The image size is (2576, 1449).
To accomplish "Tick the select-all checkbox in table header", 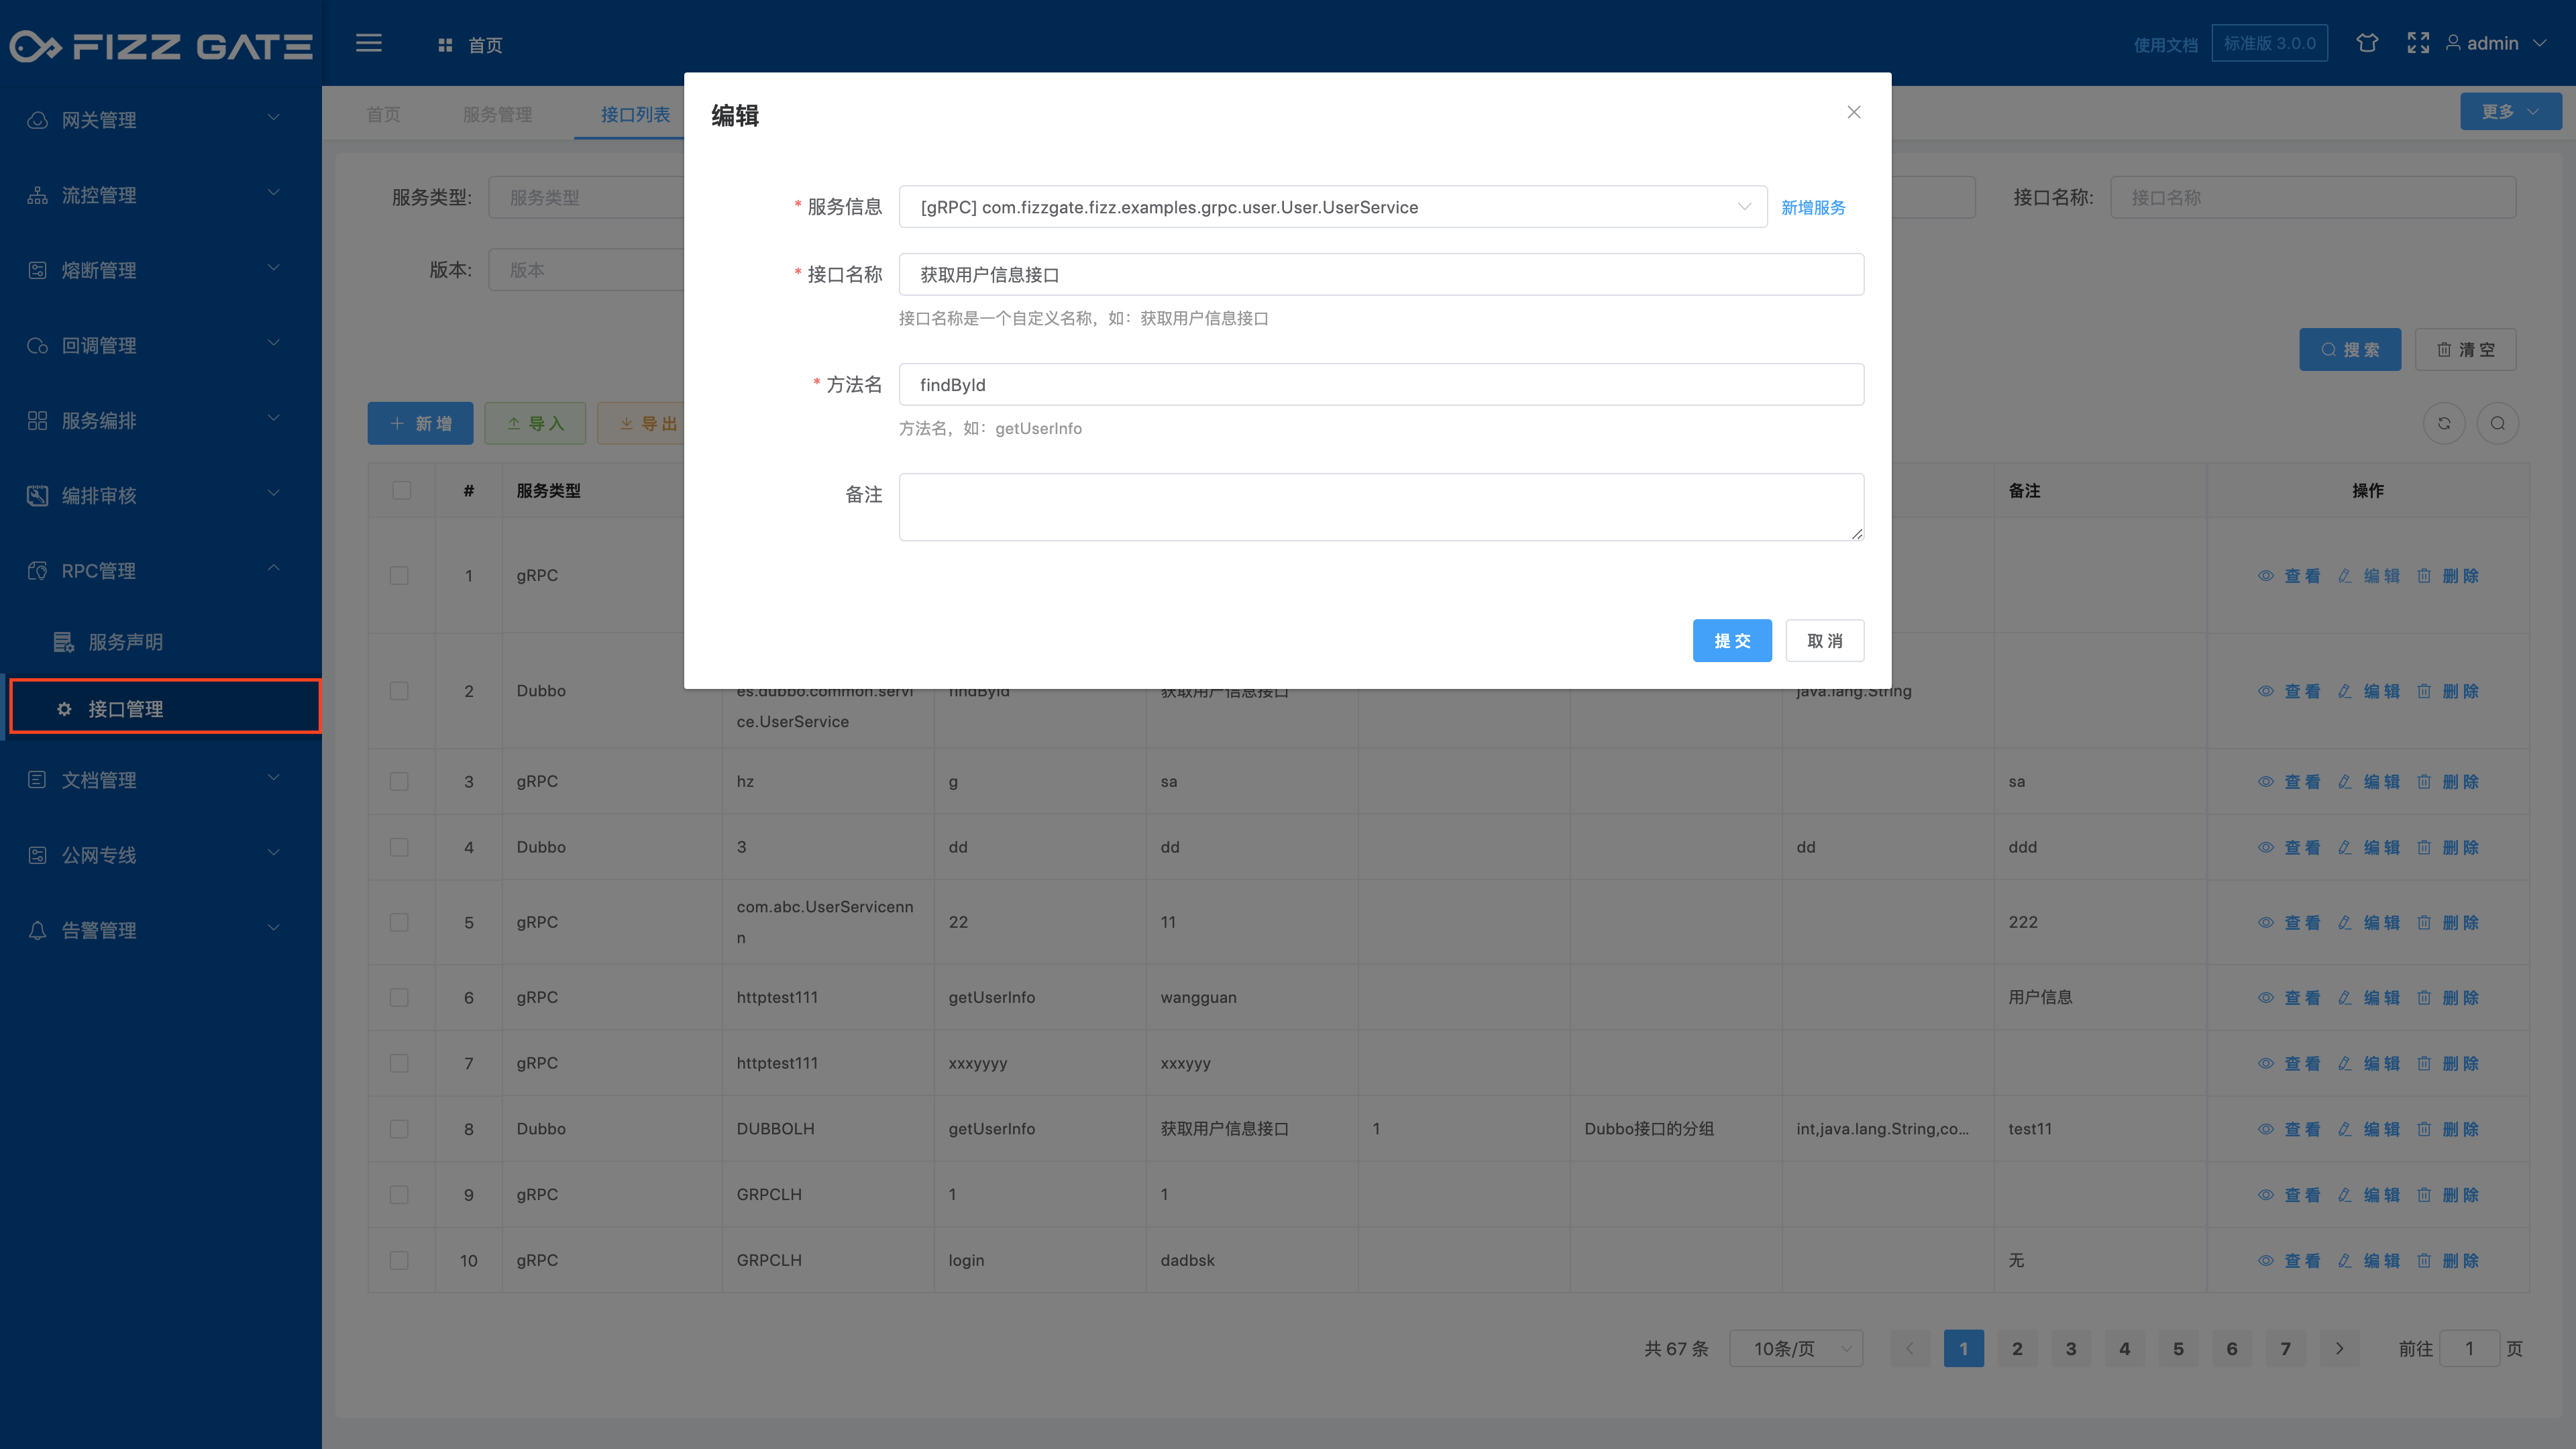I will tap(401, 490).
